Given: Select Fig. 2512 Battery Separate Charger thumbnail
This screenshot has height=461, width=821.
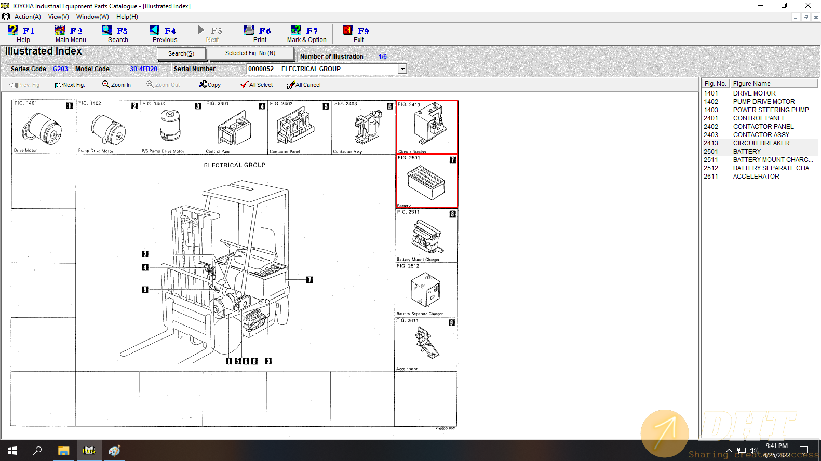Looking at the screenshot, I should 426,290.
